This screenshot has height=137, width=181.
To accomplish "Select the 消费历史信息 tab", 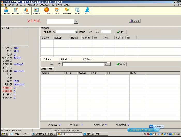I will (47, 69).
